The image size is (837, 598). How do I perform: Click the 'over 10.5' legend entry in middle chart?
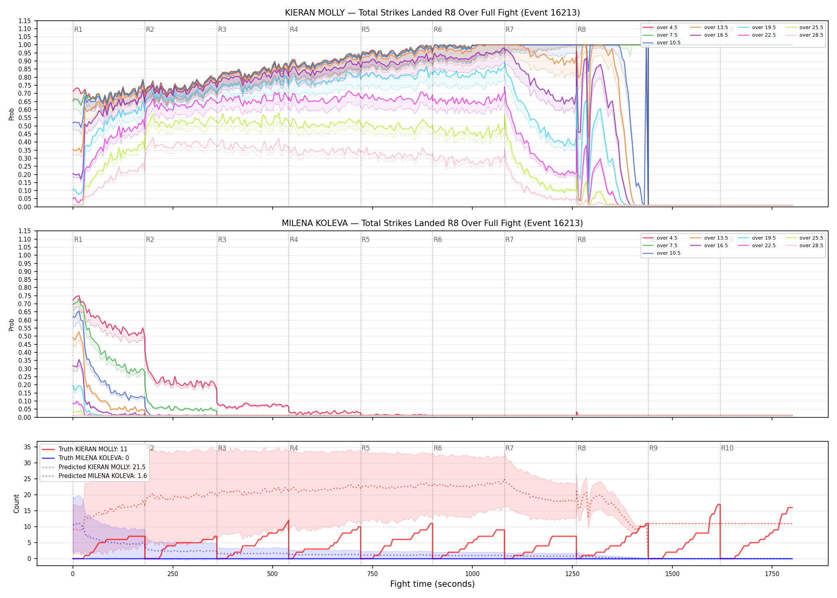coord(661,253)
